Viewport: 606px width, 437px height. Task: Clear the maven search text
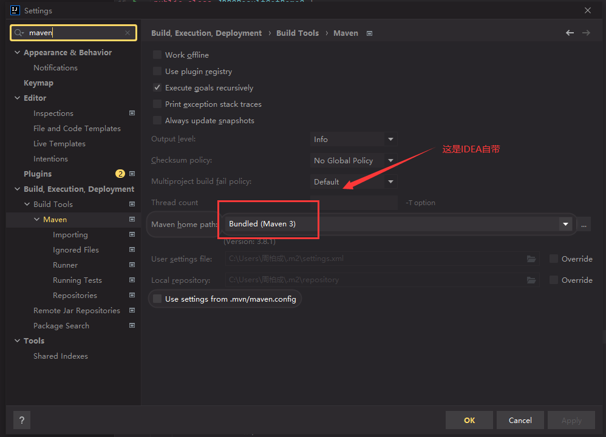point(128,33)
